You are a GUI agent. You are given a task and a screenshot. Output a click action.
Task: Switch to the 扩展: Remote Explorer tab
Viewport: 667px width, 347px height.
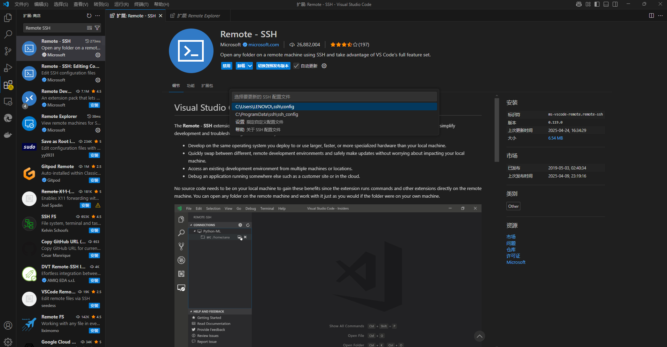(x=198, y=16)
